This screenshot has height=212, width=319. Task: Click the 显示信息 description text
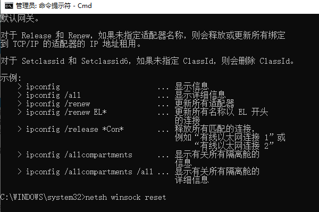pos(191,86)
